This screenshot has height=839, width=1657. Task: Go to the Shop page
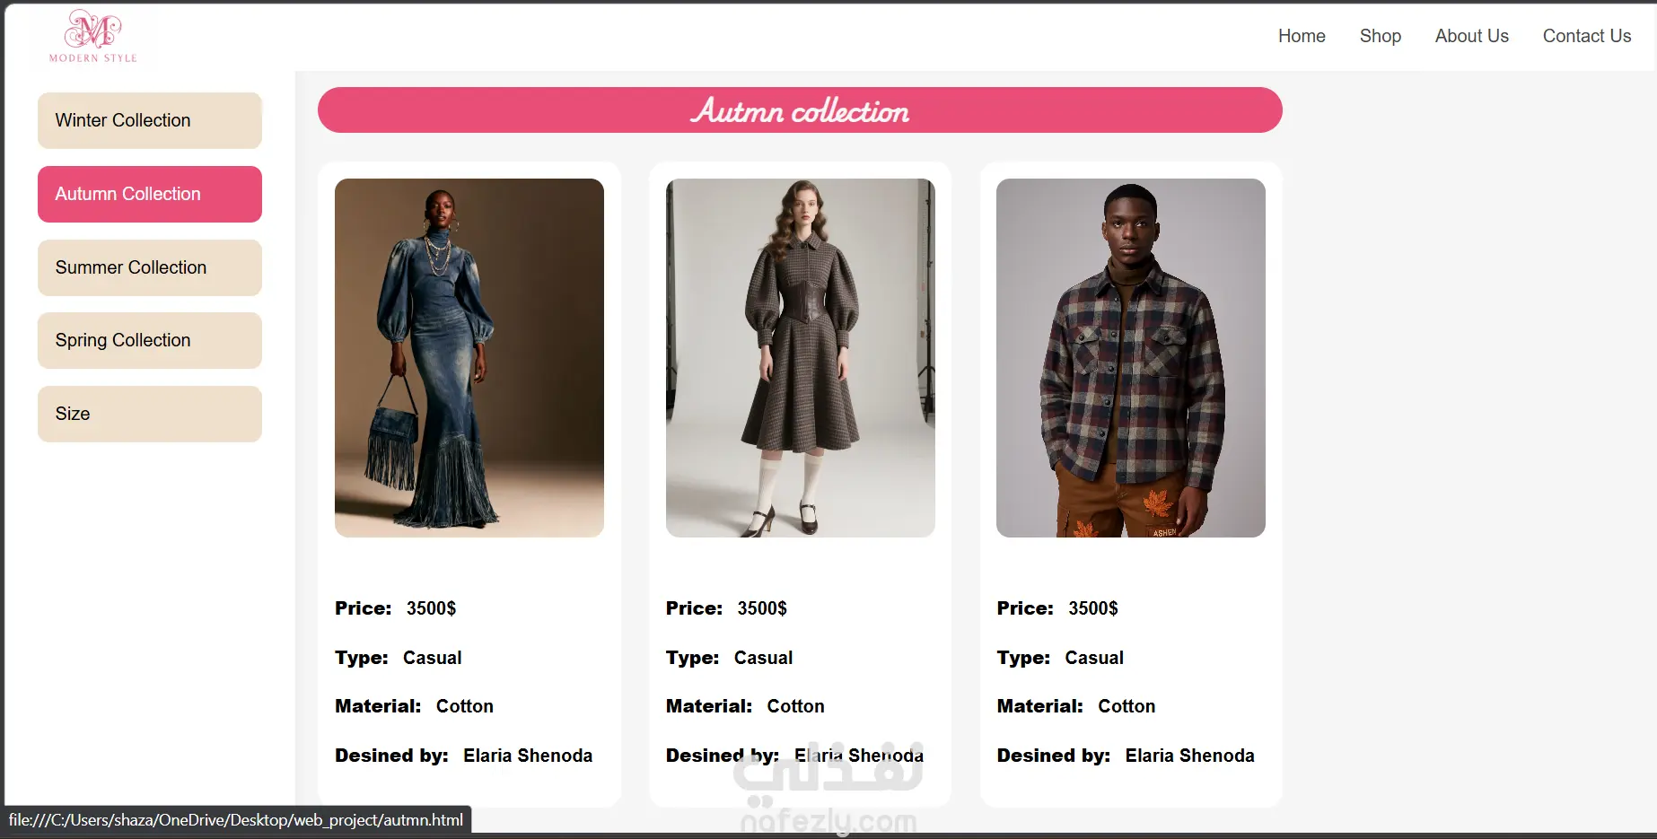tap(1380, 36)
